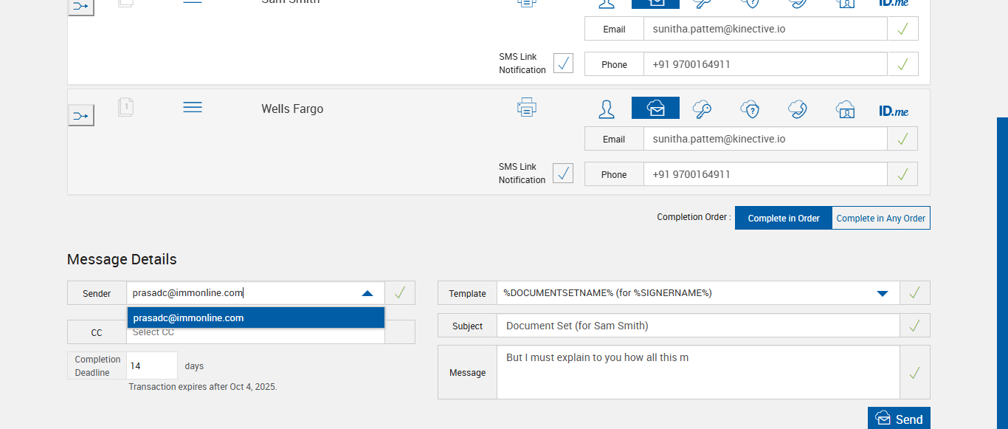Click the green check beside Template field
The height and width of the screenshot is (429, 1008).
(x=915, y=293)
